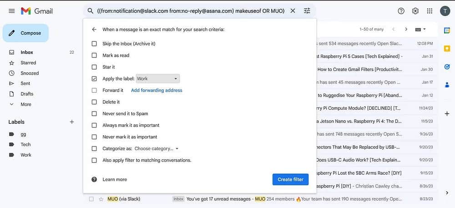Open search options slider icon
Viewport: 455px width, 208px height.
point(307,11)
